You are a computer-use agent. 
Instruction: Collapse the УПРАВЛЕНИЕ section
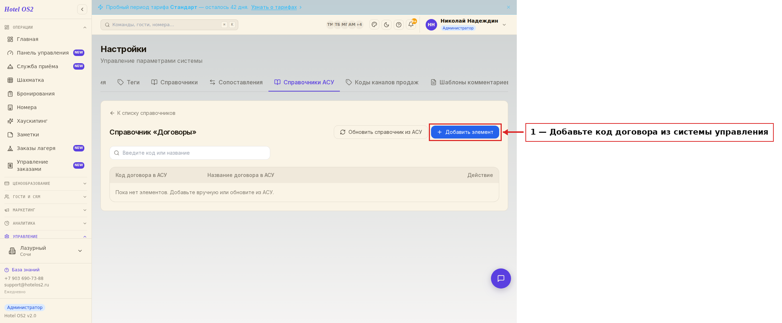46,237
